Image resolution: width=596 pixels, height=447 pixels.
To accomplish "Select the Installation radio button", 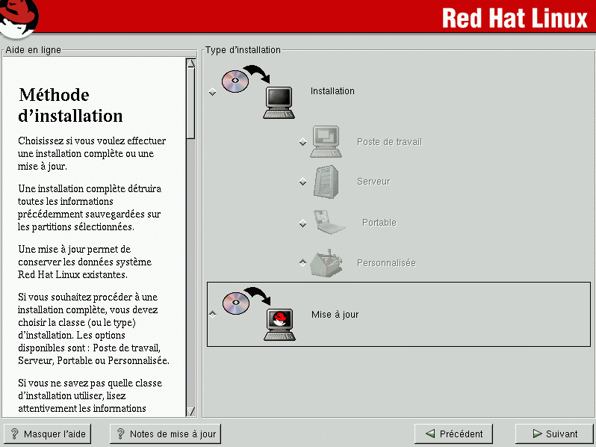I will tap(213, 92).
